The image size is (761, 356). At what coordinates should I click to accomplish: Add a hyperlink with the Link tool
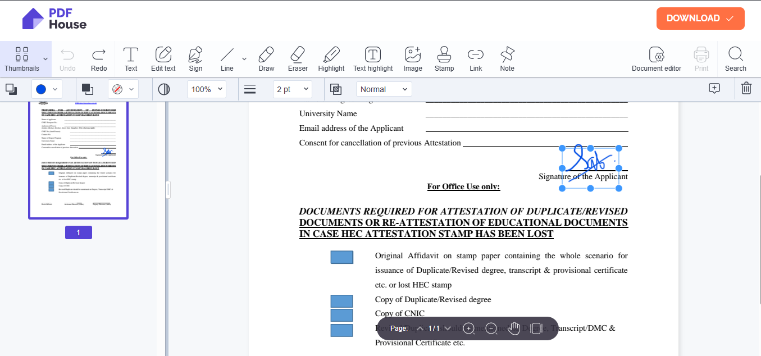coord(476,59)
